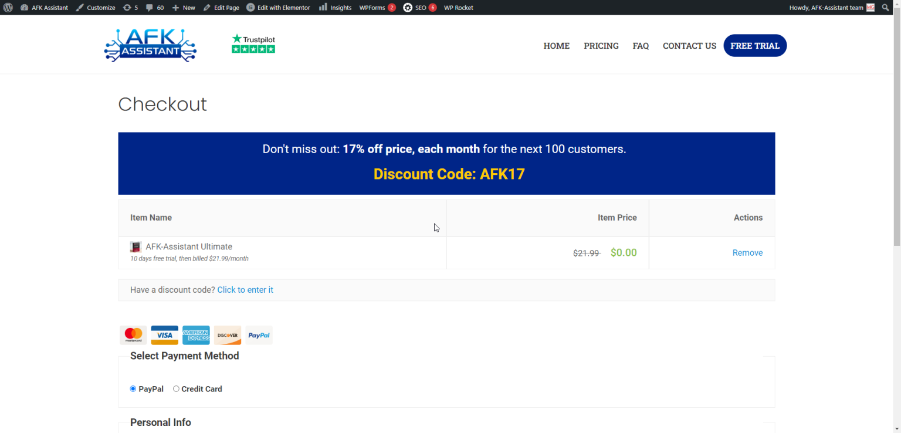
Task: Go to the Pricing page
Action: click(601, 46)
